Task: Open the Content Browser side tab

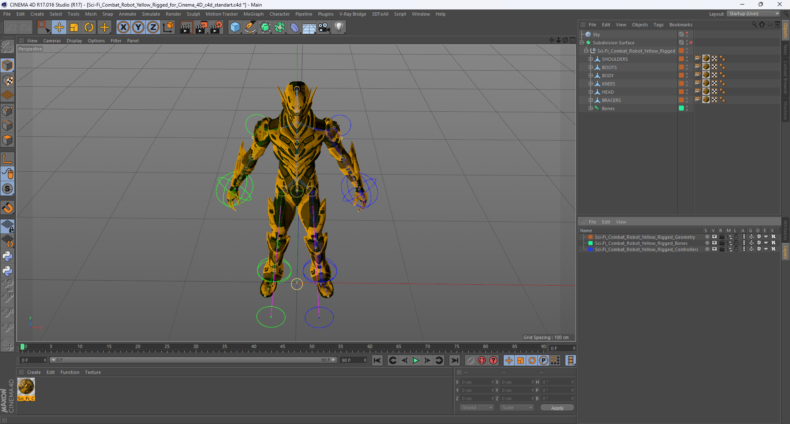Action: (x=785, y=77)
